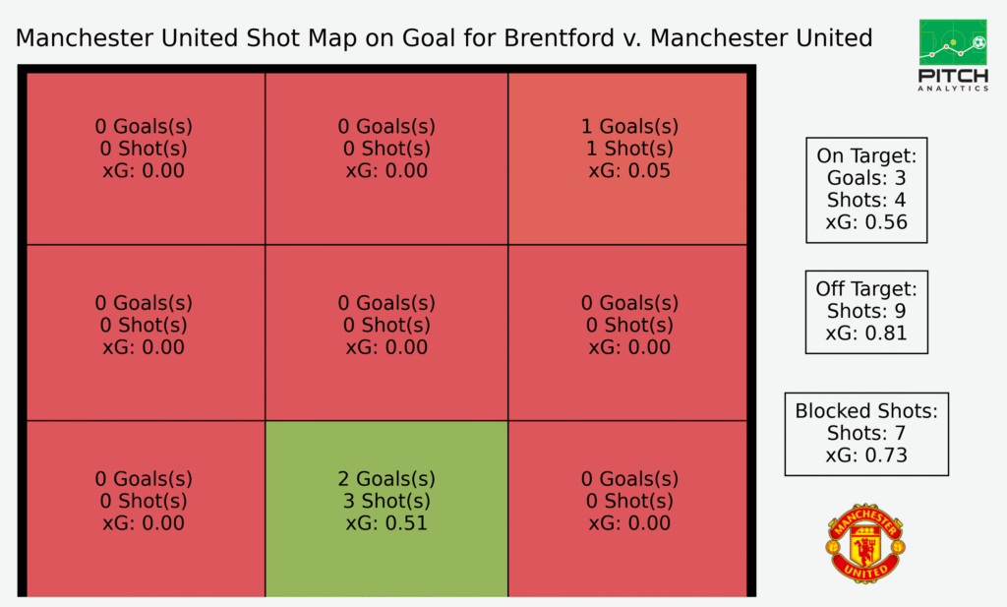Select the middle-right goal zone cell

coord(627,333)
